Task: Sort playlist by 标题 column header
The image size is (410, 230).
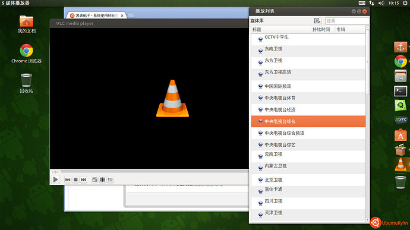Action: [x=281, y=30]
